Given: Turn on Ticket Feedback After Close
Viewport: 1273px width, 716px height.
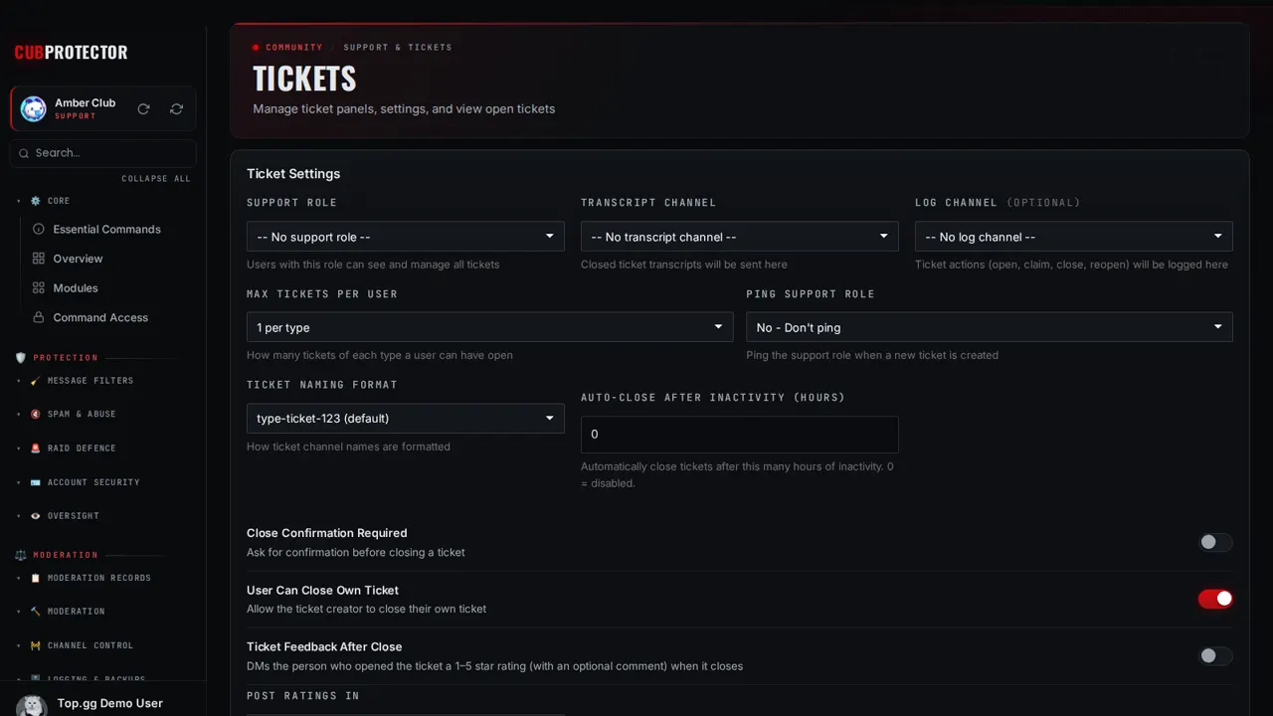Looking at the screenshot, I should pyautogui.click(x=1215, y=655).
